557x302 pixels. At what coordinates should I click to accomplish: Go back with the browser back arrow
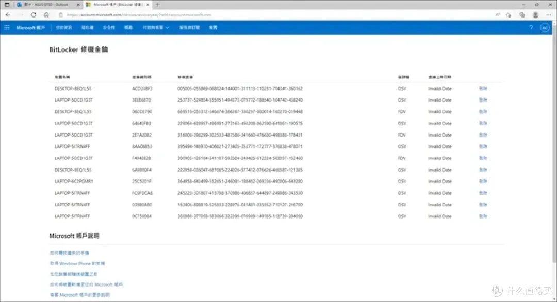click(x=8, y=15)
